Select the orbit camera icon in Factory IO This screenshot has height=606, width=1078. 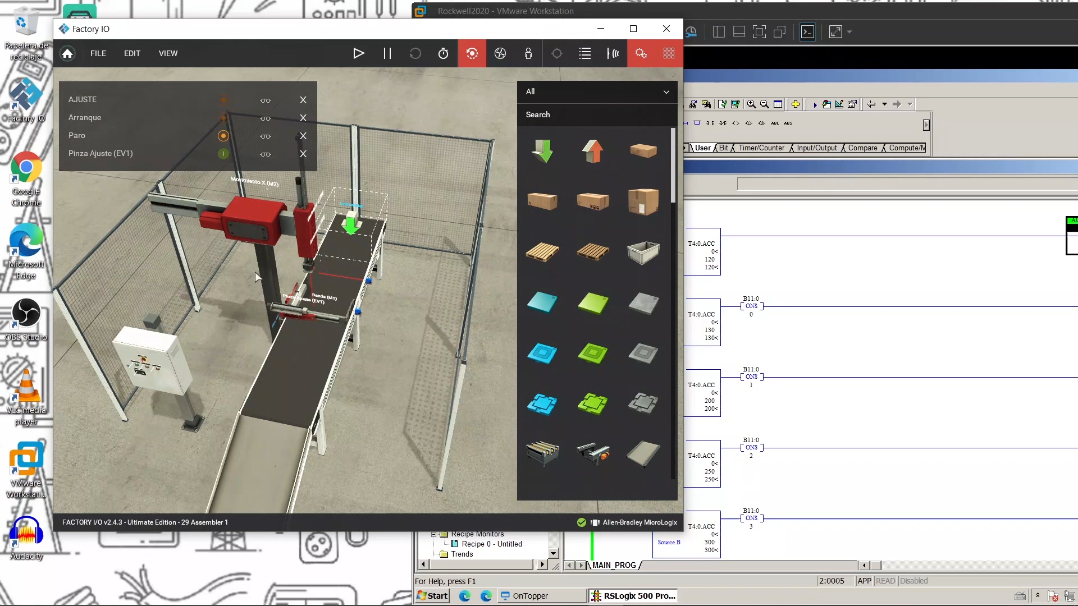(472, 53)
